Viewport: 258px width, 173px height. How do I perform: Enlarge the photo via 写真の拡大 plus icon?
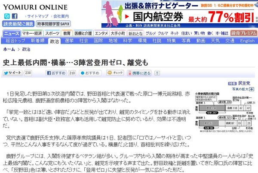coord(252,89)
